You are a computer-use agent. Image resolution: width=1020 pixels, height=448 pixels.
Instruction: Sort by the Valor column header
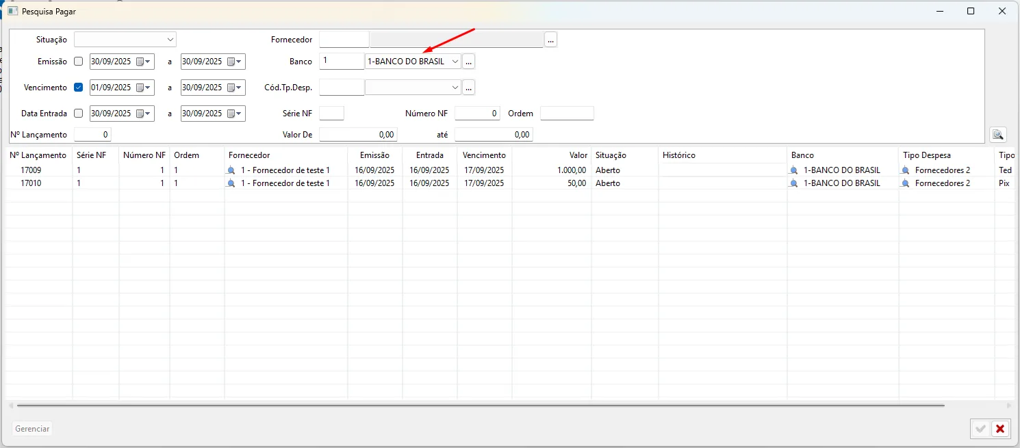(x=578, y=155)
